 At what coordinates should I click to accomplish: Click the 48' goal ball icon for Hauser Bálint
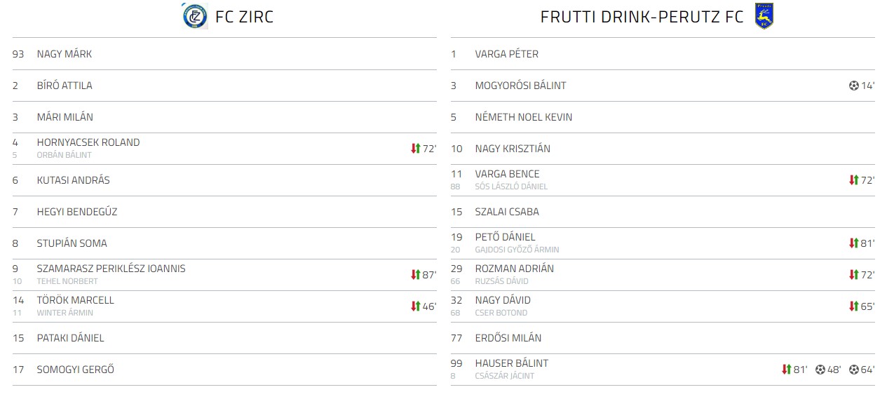820,370
